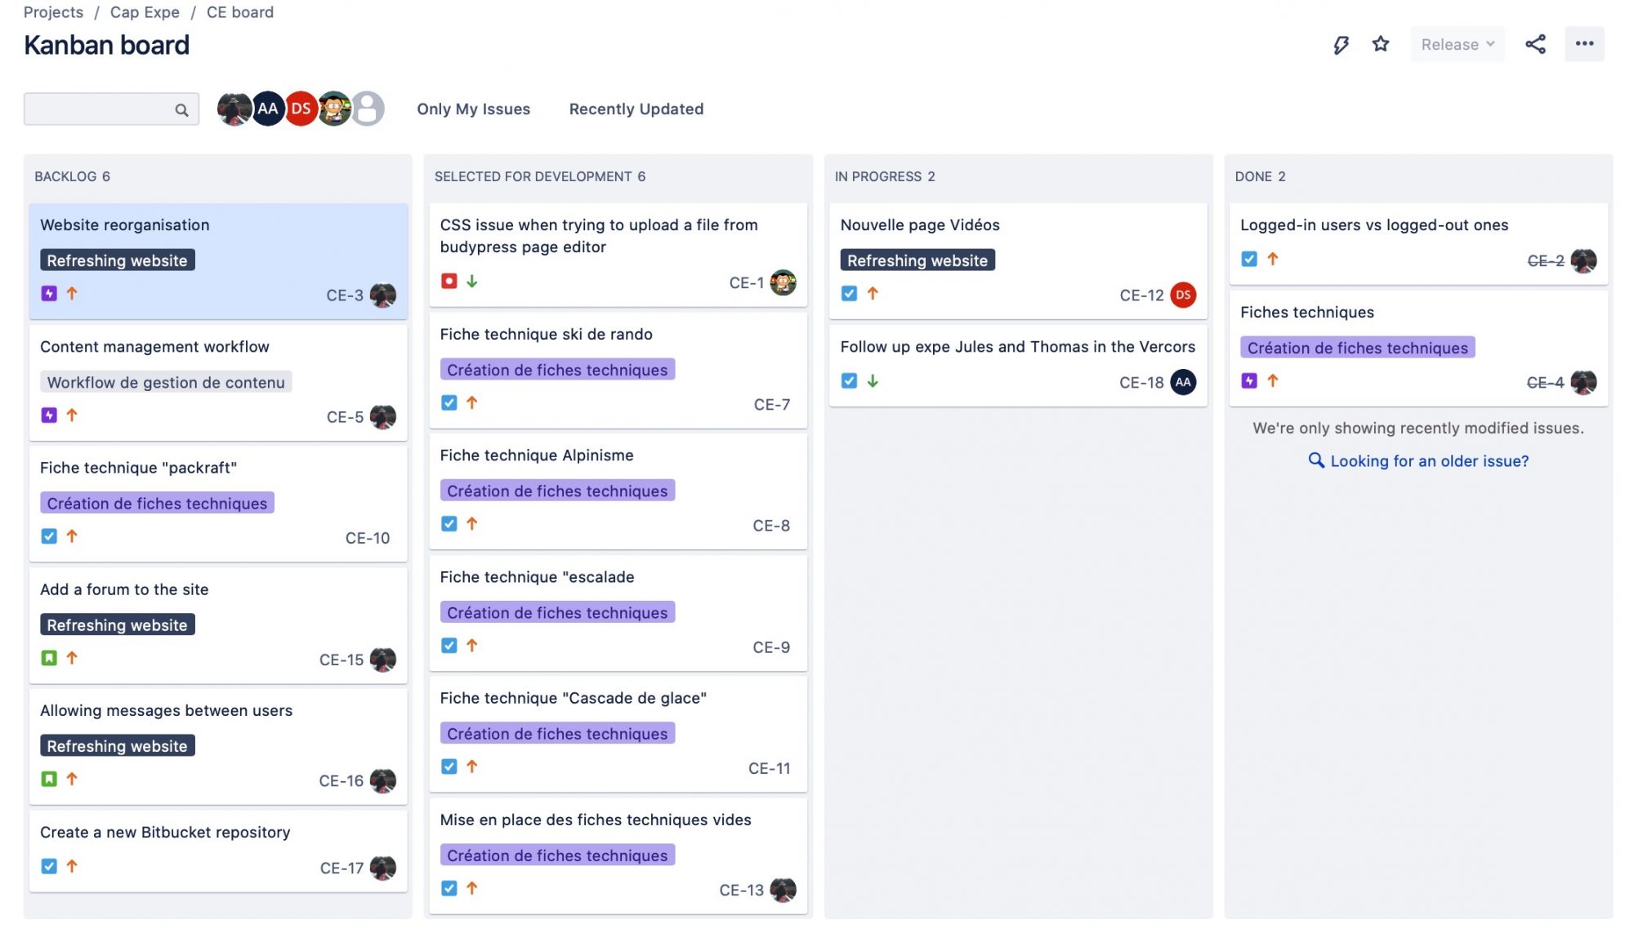Viewport: 1634px width, 933px height.
Task: Click the task checkbox icon on CE-12
Action: (849, 293)
